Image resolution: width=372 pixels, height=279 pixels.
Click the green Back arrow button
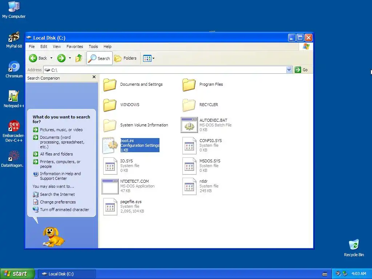33,58
